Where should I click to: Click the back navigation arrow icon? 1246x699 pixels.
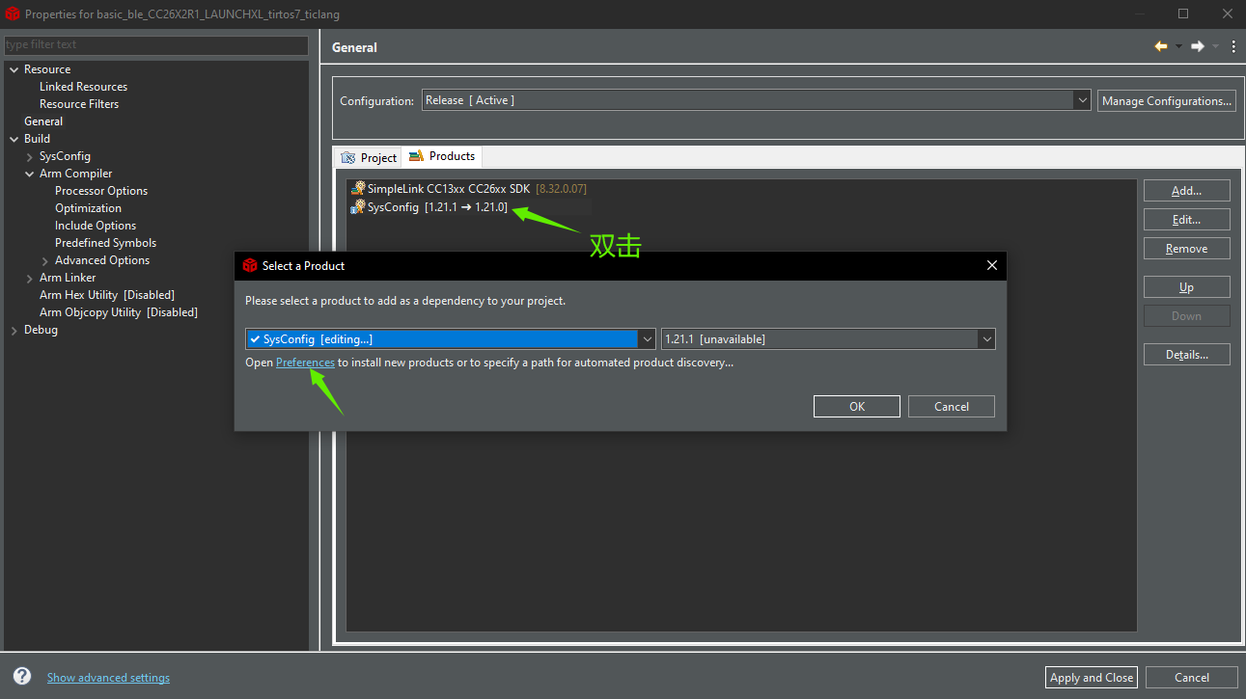[1161, 46]
